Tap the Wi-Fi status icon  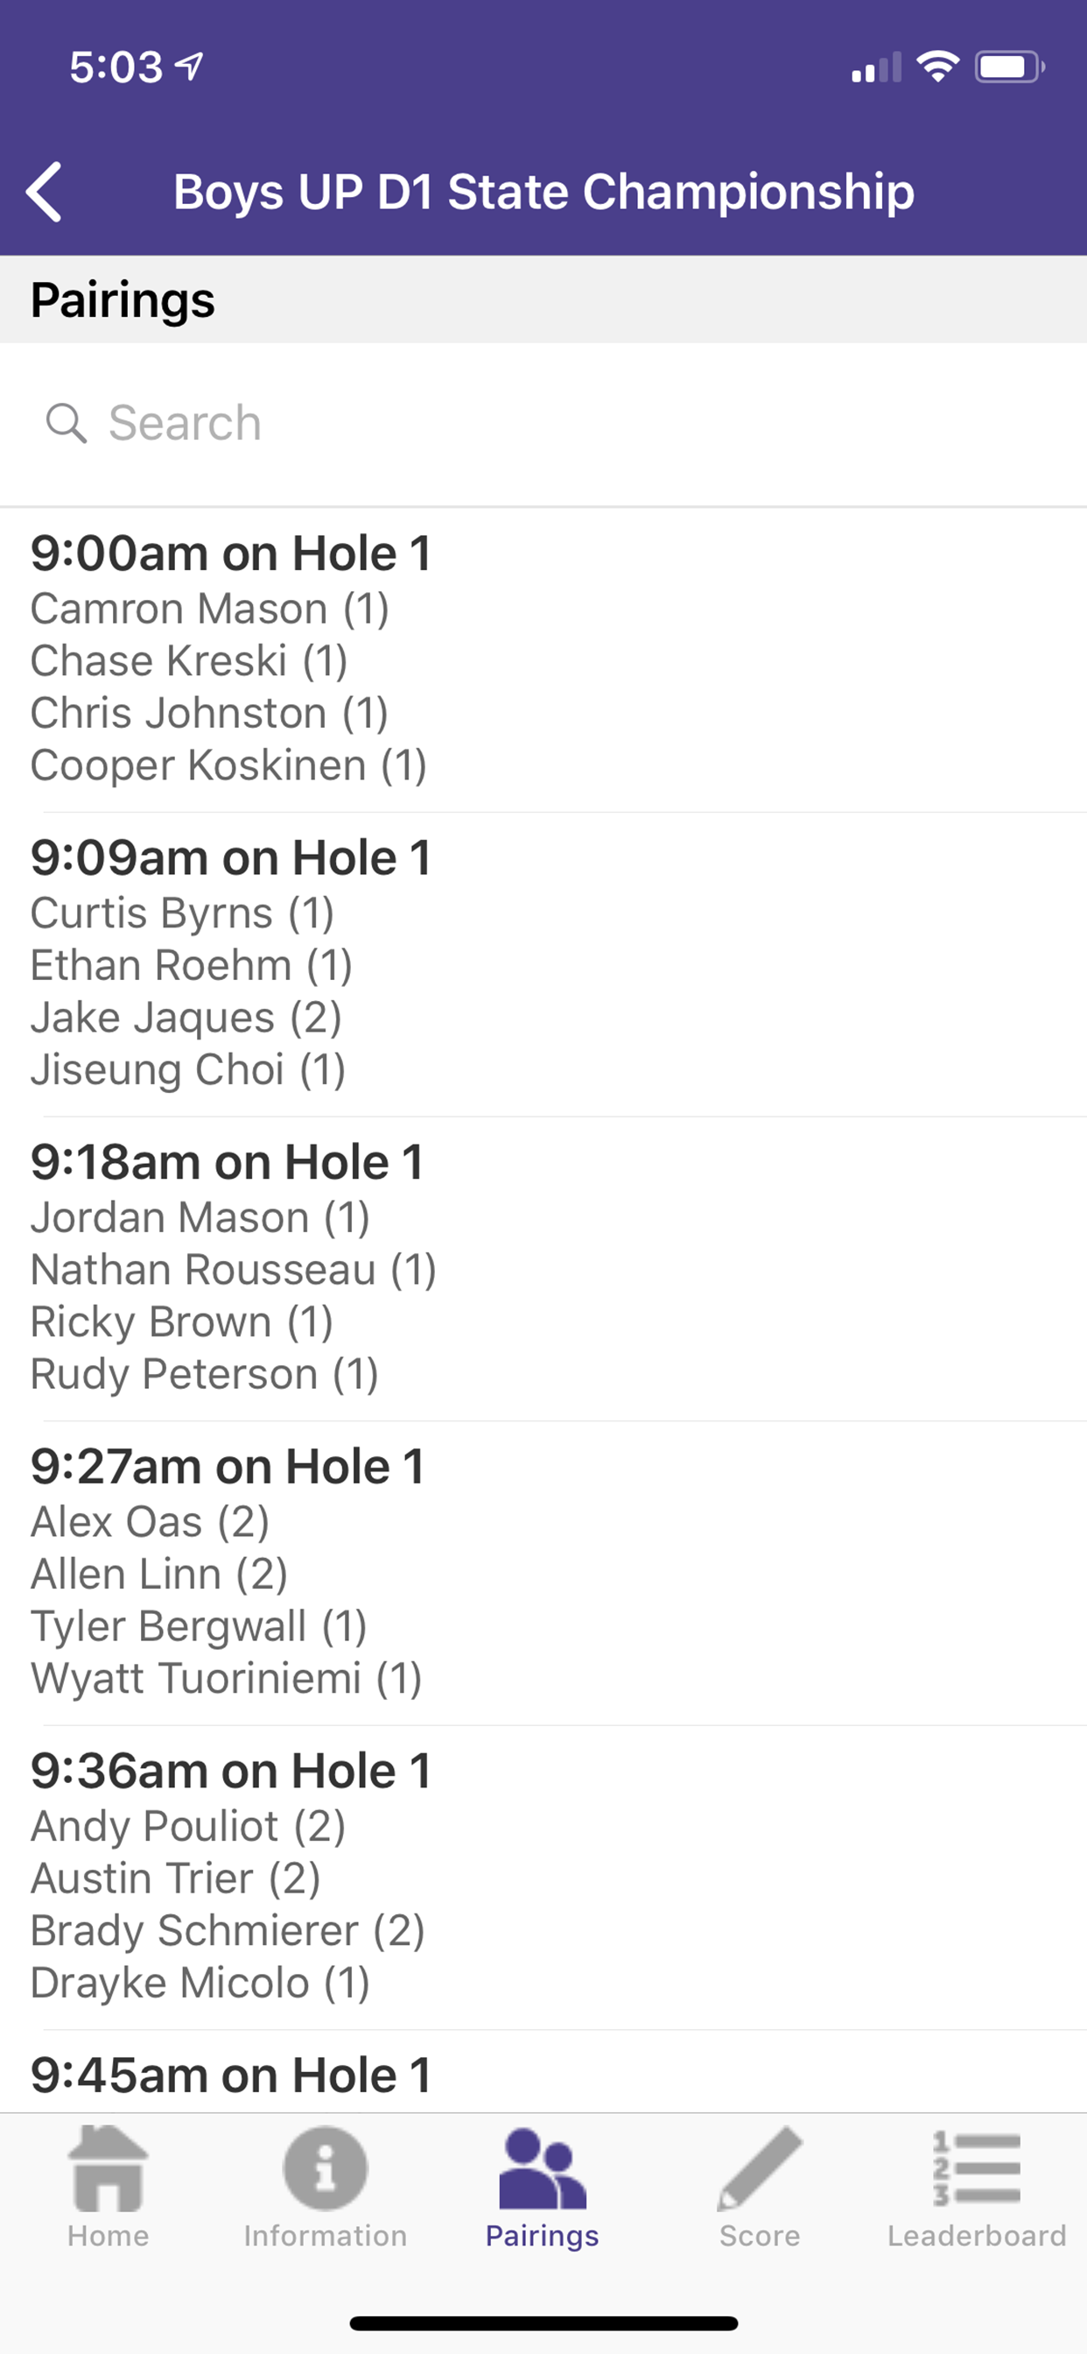coord(937,67)
